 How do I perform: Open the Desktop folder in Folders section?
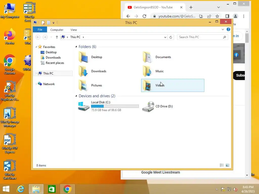pos(90,57)
